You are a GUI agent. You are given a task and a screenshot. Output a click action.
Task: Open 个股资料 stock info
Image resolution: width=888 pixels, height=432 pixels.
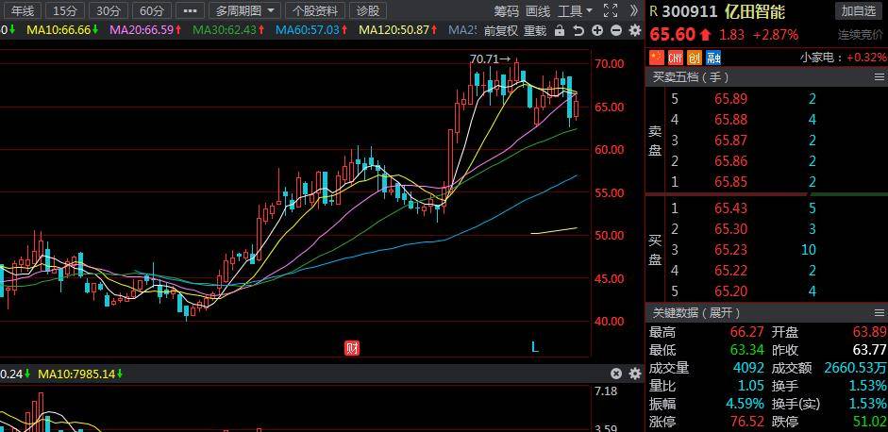point(315,10)
